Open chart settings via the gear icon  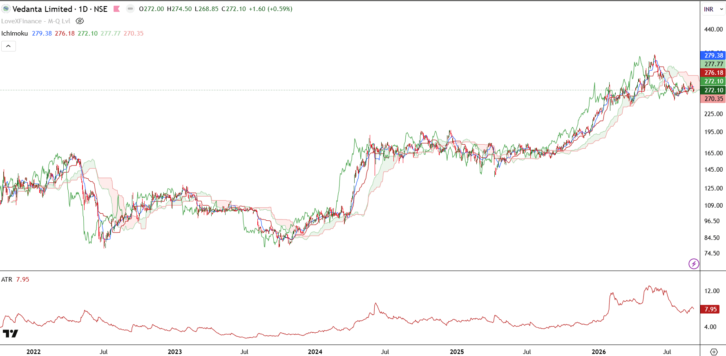tap(714, 352)
